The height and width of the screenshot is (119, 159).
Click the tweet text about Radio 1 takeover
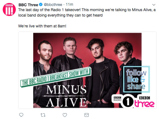87,13
